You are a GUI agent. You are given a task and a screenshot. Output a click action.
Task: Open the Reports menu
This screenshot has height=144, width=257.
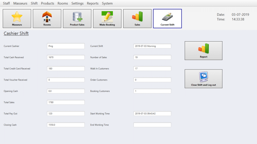tap(93, 3)
